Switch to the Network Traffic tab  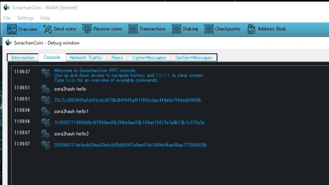click(86, 58)
